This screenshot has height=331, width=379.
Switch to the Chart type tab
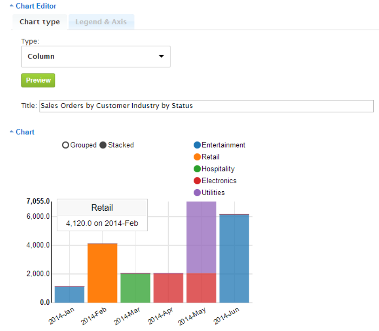(40, 22)
